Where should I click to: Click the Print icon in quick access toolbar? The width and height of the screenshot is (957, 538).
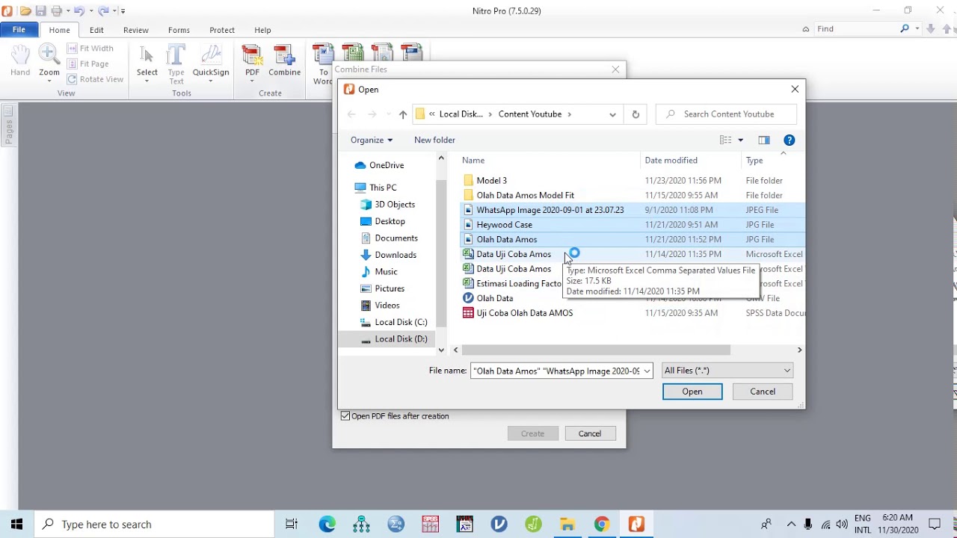click(56, 10)
